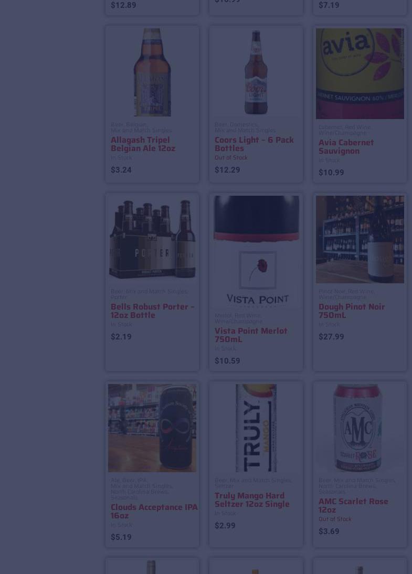The height and width of the screenshot is (574, 412).
Task: Click the Clouds Acceptance IPA 16oz title
Action: tap(154, 511)
